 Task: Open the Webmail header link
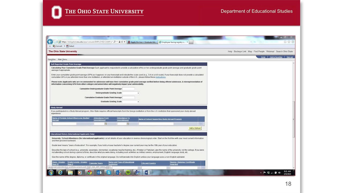(270, 51)
